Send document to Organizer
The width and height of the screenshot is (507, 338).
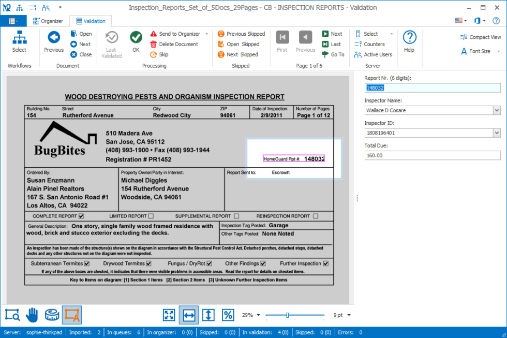pos(175,34)
